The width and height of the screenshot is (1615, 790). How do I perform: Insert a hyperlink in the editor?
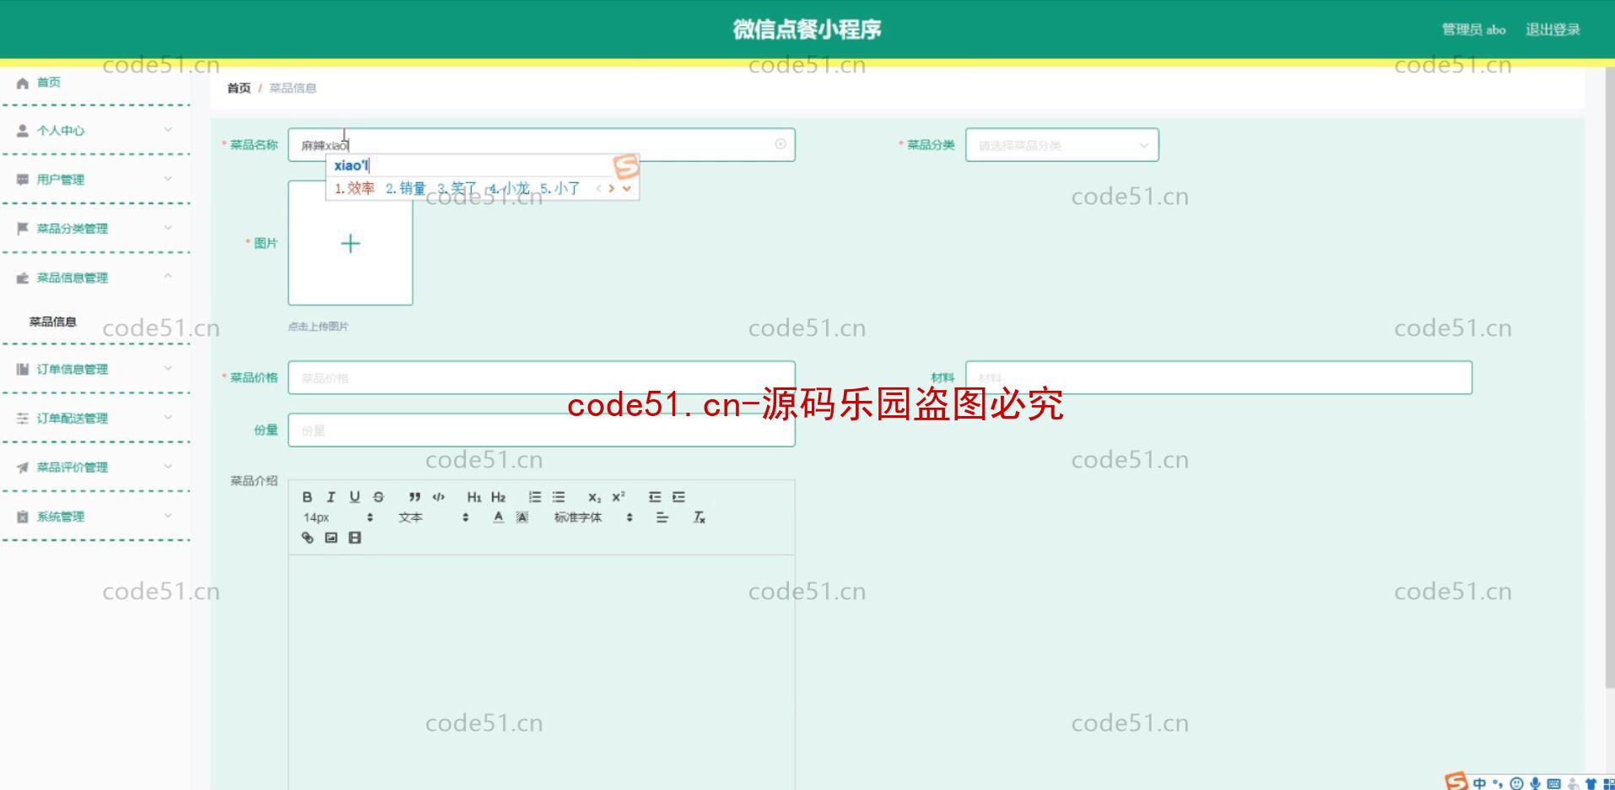click(307, 538)
